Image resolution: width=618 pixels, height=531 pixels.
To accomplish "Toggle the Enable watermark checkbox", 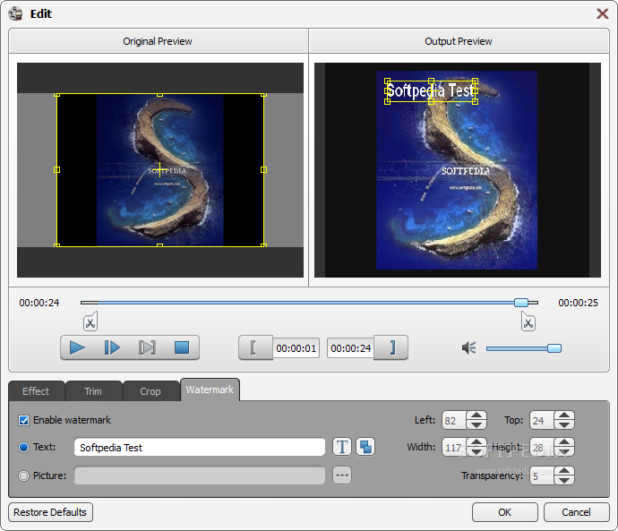I will (x=23, y=420).
